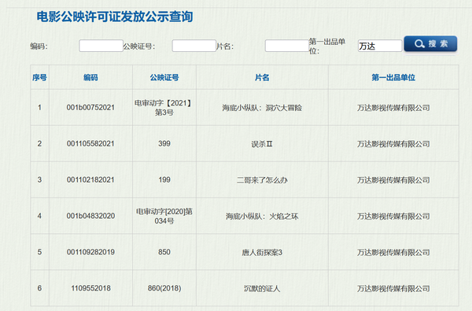
Task: Click sequence number 4
Action: [x=39, y=216]
